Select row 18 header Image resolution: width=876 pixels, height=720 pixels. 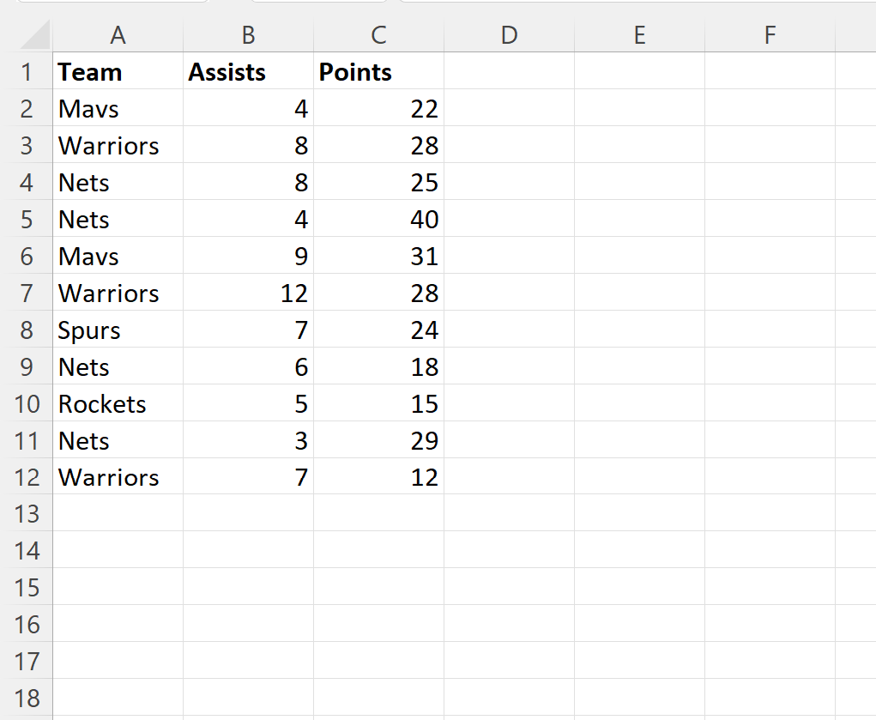tap(27, 699)
